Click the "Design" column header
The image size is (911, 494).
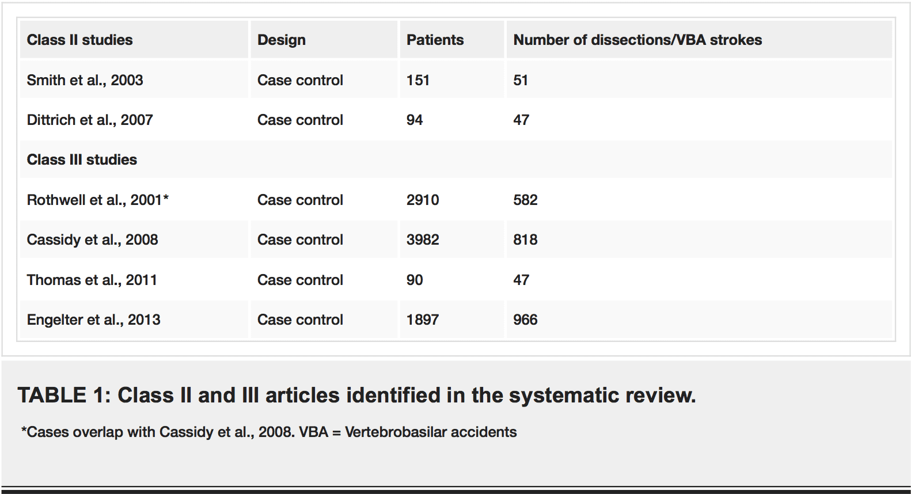click(x=281, y=40)
